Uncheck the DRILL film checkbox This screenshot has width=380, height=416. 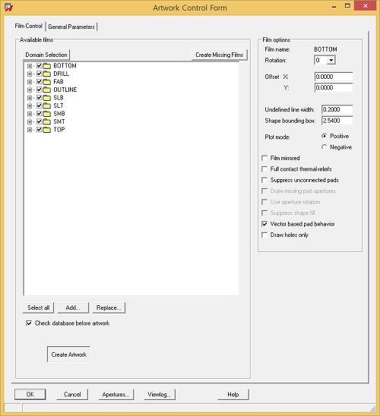point(40,74)
